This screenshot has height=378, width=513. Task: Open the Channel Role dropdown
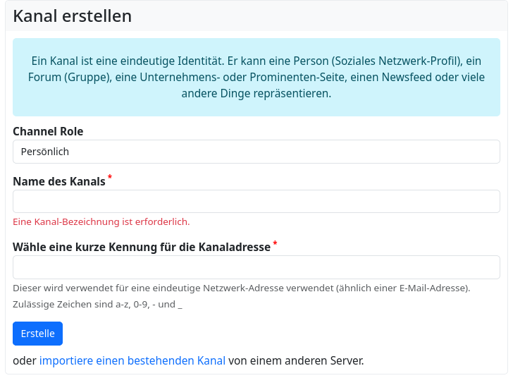pyautogui.click(x=256, y=152)
